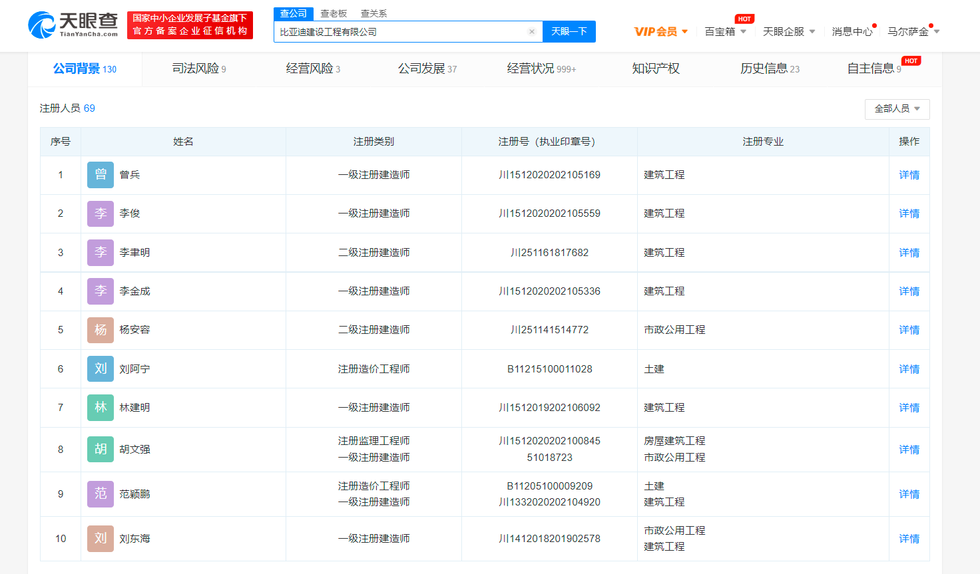The image size is (980, 574).
Task: Click avatar icon for 曾兵
Action: (x=101, y=175)
